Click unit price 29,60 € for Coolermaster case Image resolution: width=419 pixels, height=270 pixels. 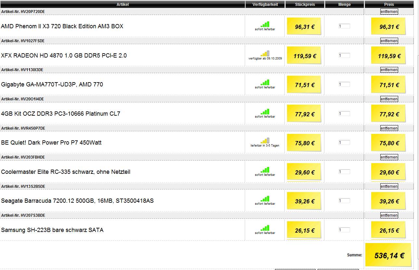(x=304, y=172)
